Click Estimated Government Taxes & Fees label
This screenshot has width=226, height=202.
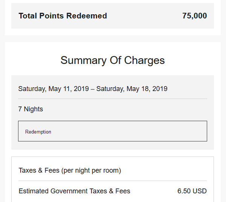74,191
